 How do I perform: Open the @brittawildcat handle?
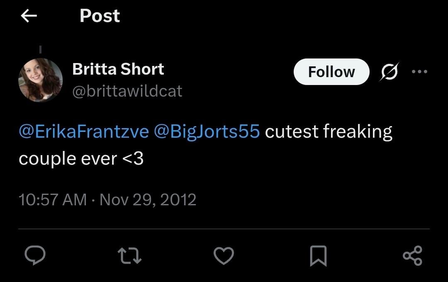point(127,91)
